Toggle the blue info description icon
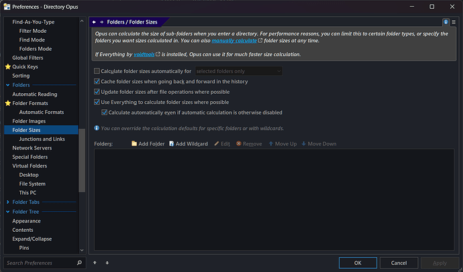Screen dimensions: 463x272 [446, 22]
